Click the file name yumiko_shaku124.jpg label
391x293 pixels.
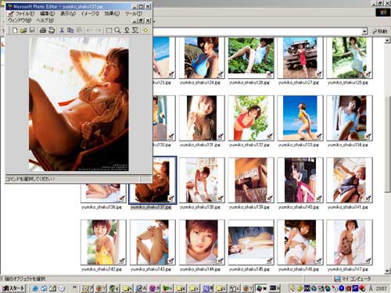pos(200,83)
